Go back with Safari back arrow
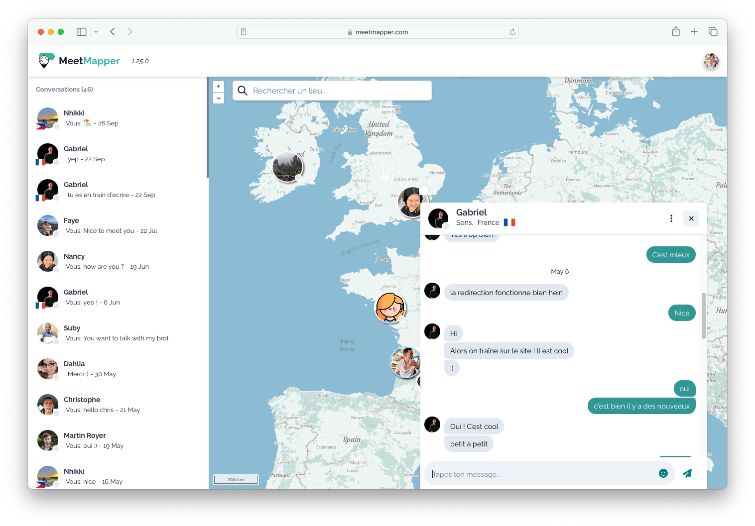The width and height of the screenshot is (755, 526). [x=113, y=32]
